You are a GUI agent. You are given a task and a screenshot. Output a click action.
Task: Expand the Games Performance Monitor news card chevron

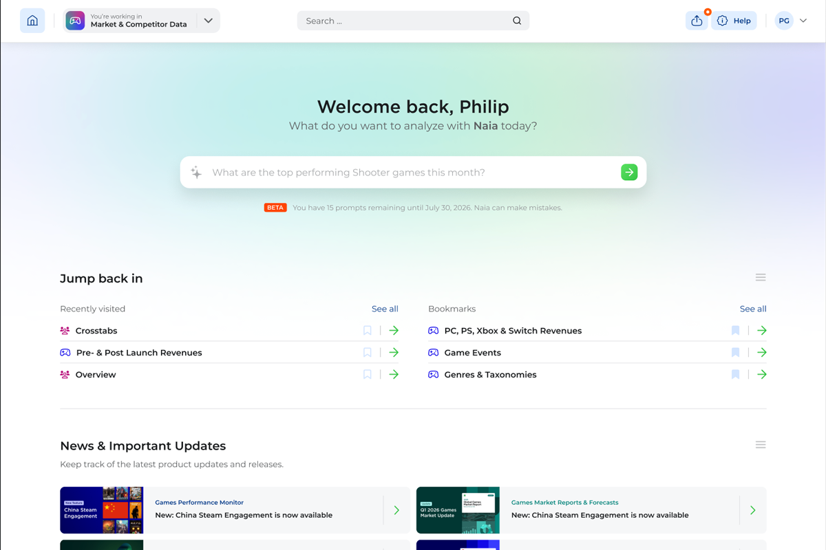click(x=396, y=510)
